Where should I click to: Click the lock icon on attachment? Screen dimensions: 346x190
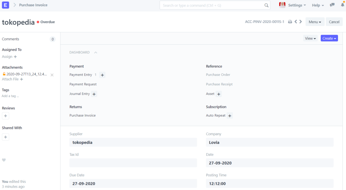[x=4, y=74]
